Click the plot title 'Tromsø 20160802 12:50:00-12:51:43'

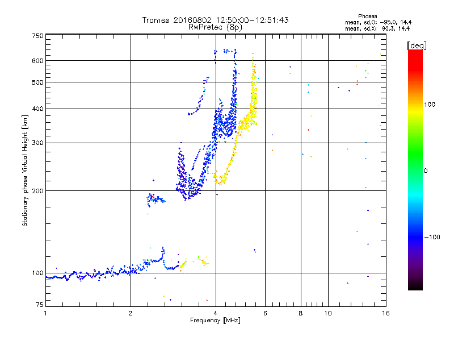tap(215, 20)
